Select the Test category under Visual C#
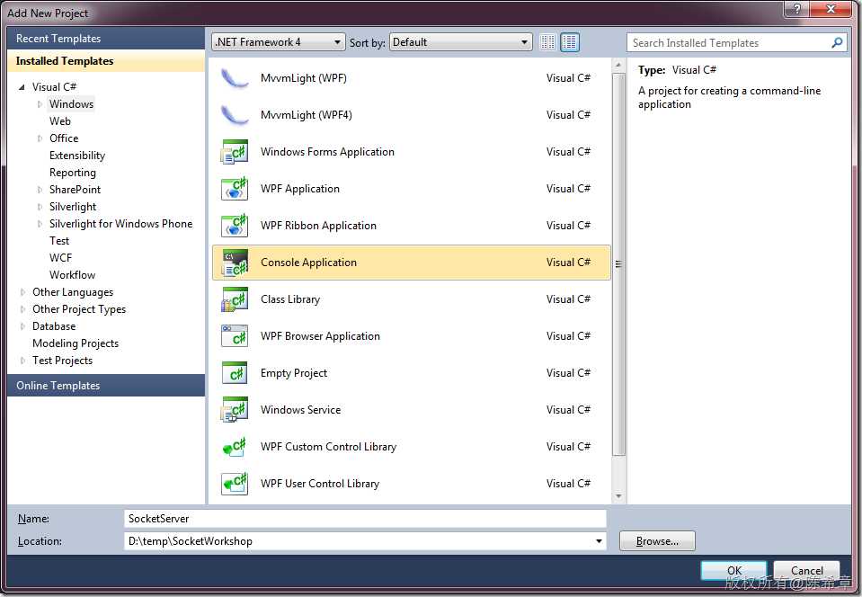Image resolution: width=862 pixels, height=597 pixels. (x=59, y=241)
